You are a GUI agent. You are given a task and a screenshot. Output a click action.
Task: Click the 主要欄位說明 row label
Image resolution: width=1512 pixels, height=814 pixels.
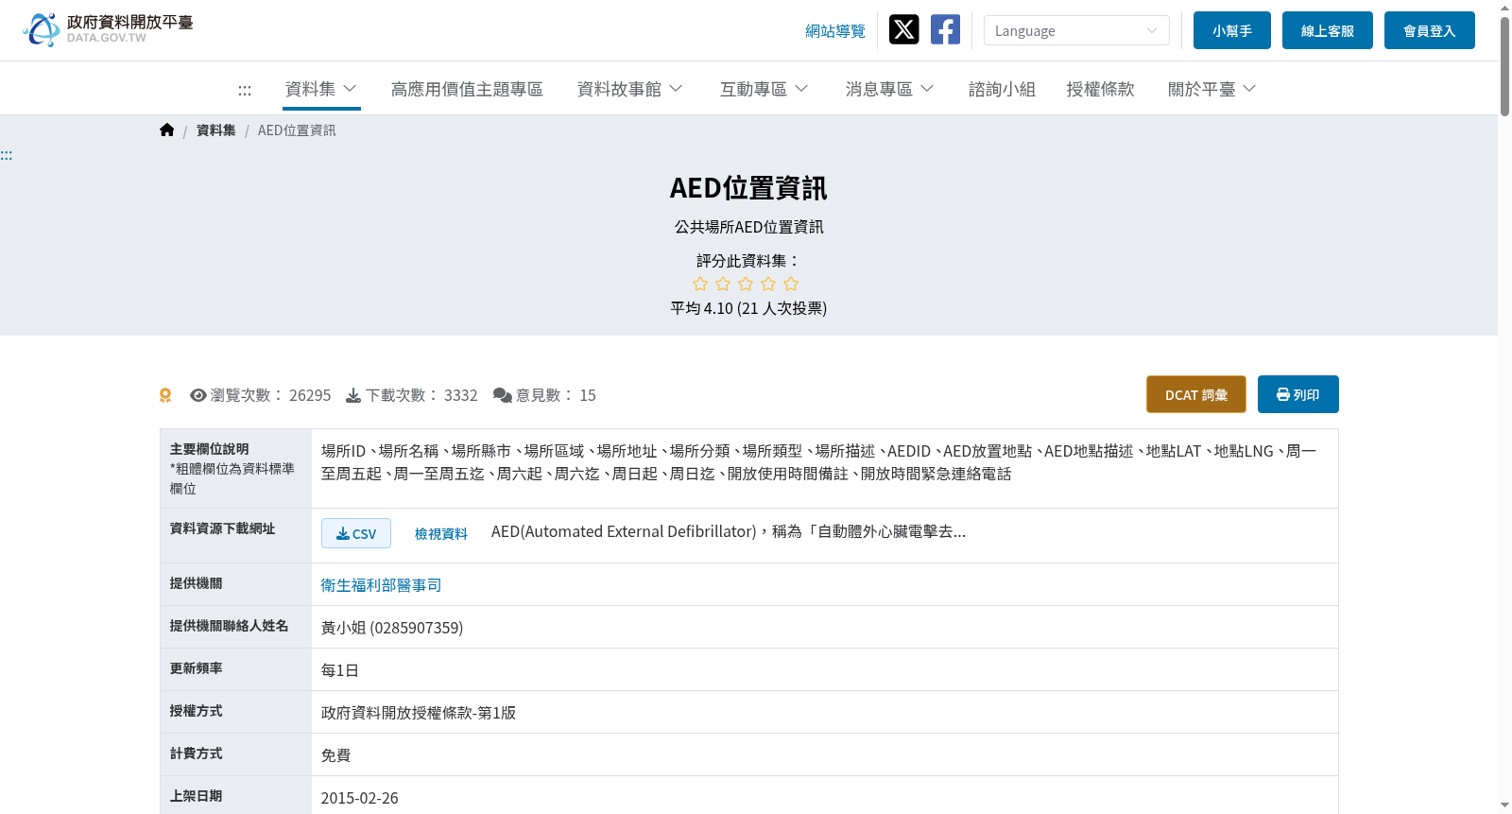(210, 449)
